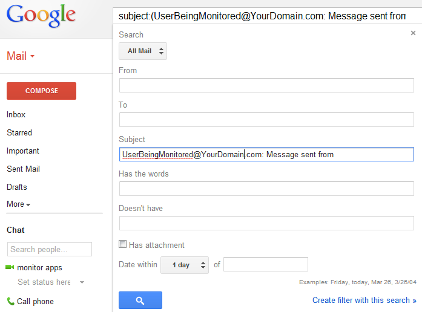Open the Inbox folder
The image size is (422, 312).
click(16, 115)
